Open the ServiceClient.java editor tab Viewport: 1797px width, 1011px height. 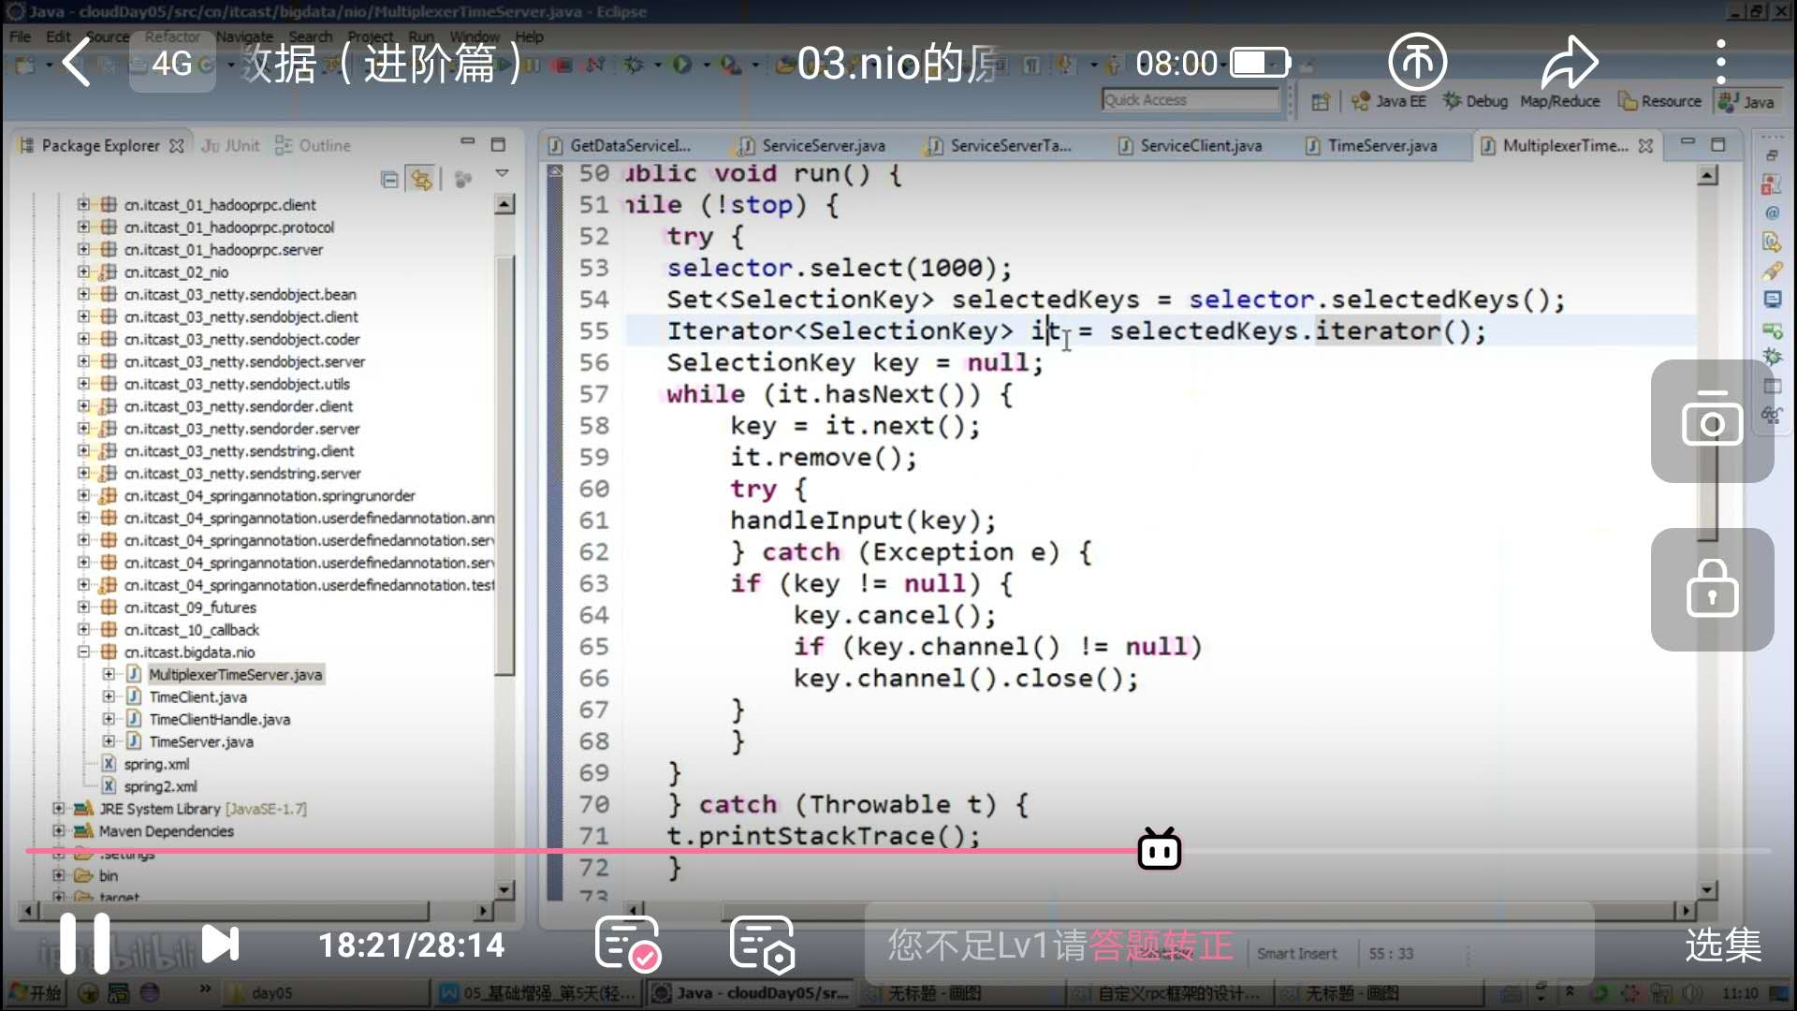[x=1200, y=146]
